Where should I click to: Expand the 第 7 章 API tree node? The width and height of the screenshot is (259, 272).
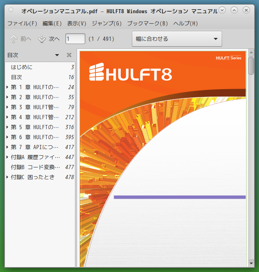coord(7,147)
